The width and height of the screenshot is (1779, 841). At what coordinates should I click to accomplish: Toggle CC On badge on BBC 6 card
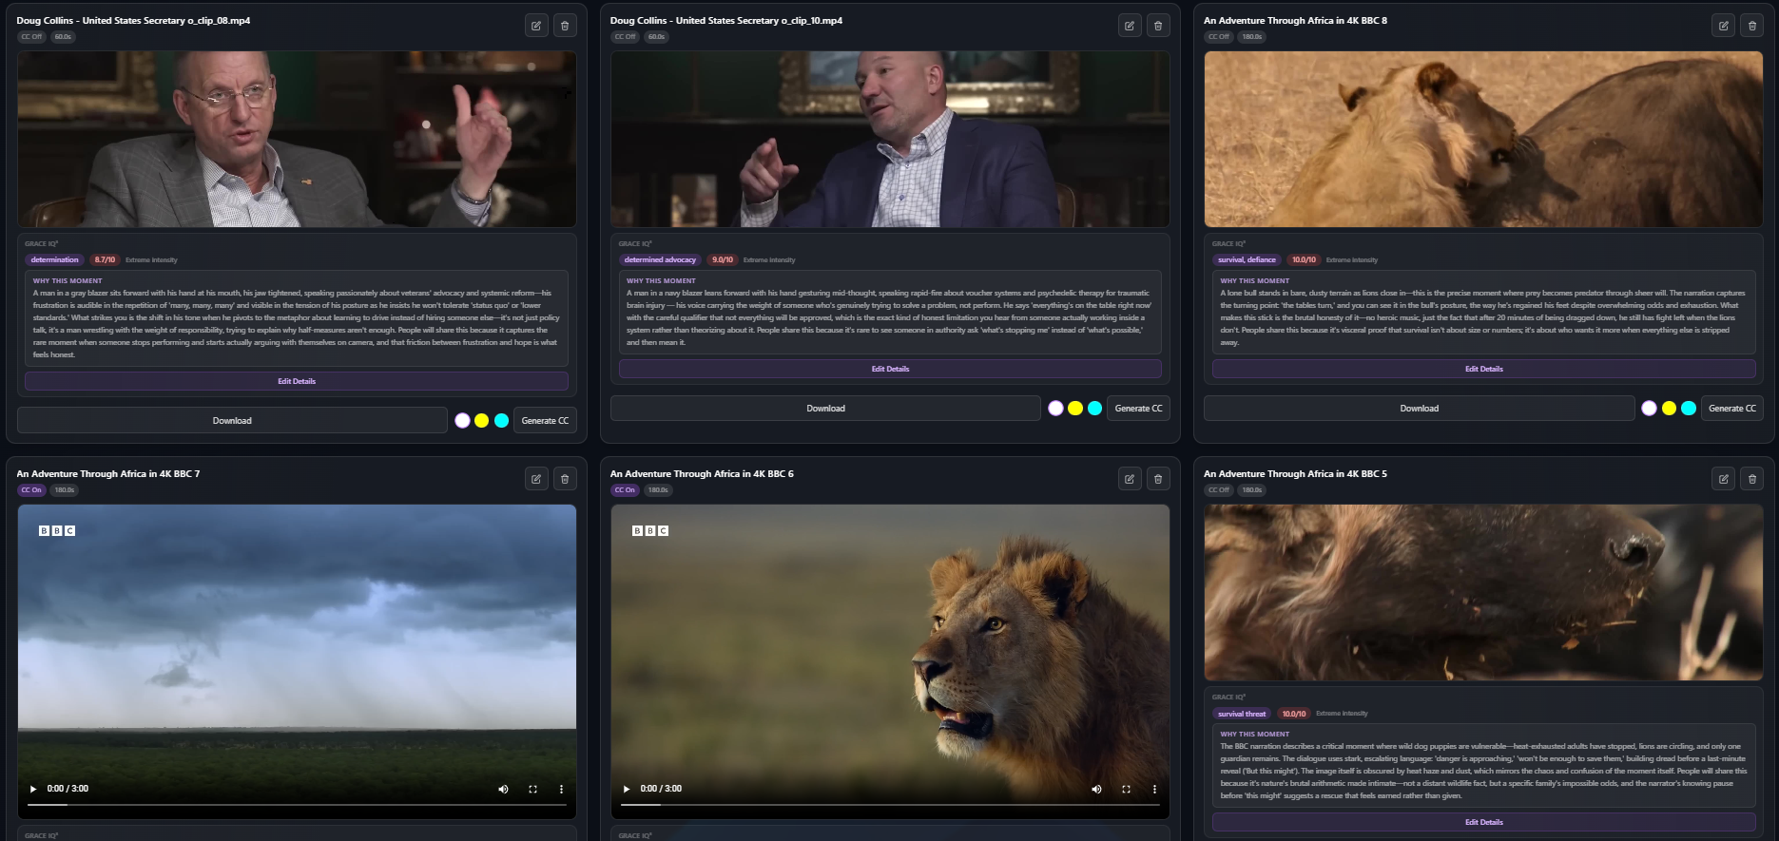pos(625,490)
